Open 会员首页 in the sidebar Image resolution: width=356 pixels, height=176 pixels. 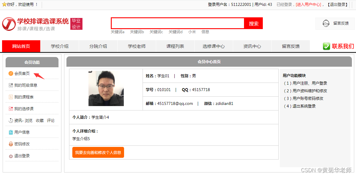22,73
